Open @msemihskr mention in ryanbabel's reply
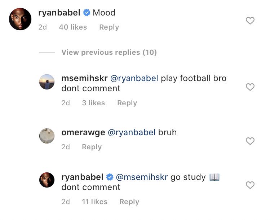The height and width of the screenshot is (220, 270). tap(142, 177)
